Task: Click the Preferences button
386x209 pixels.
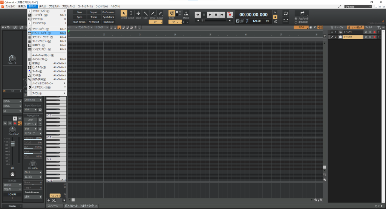Action: 108,12
